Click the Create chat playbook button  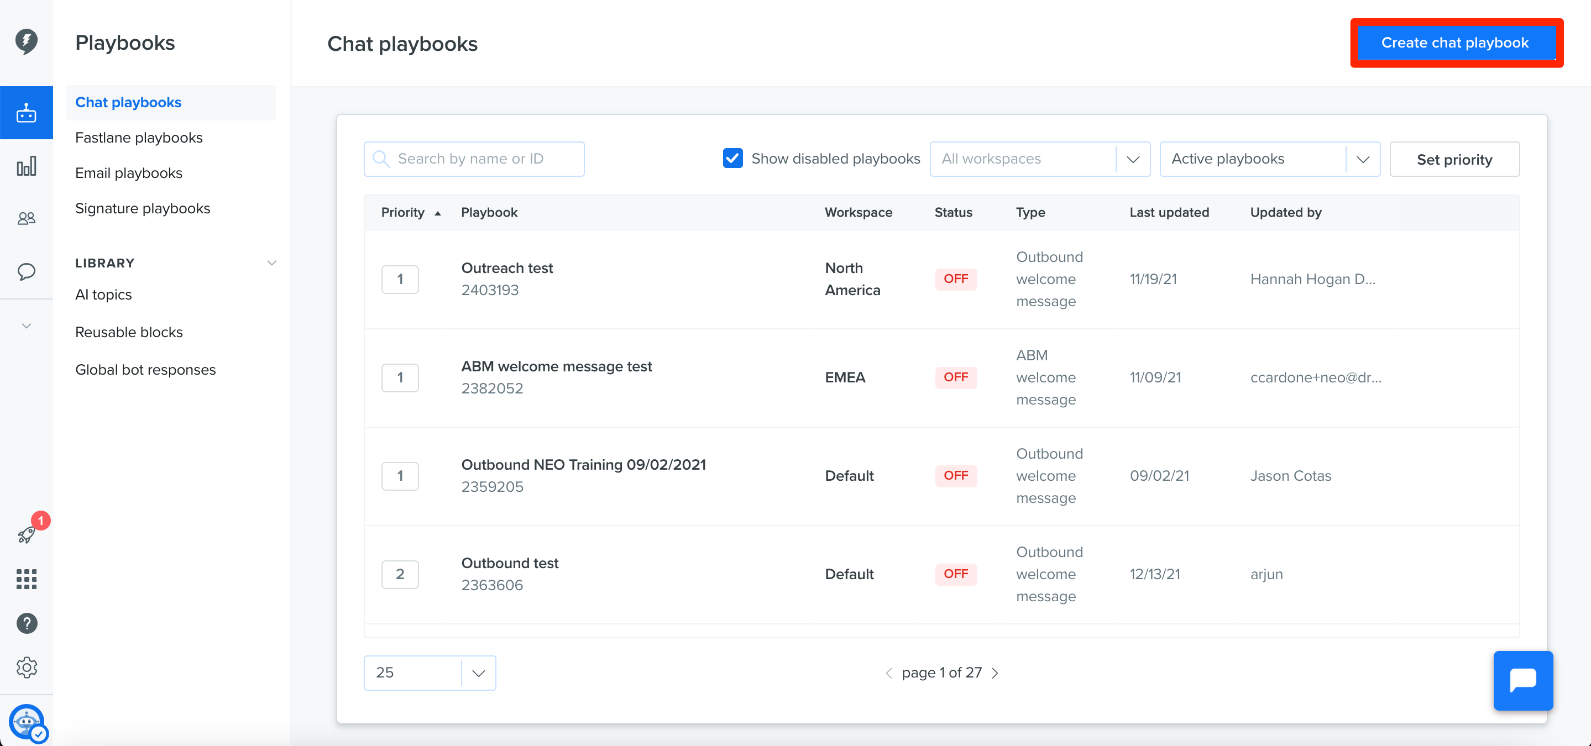click(1456, 43)
